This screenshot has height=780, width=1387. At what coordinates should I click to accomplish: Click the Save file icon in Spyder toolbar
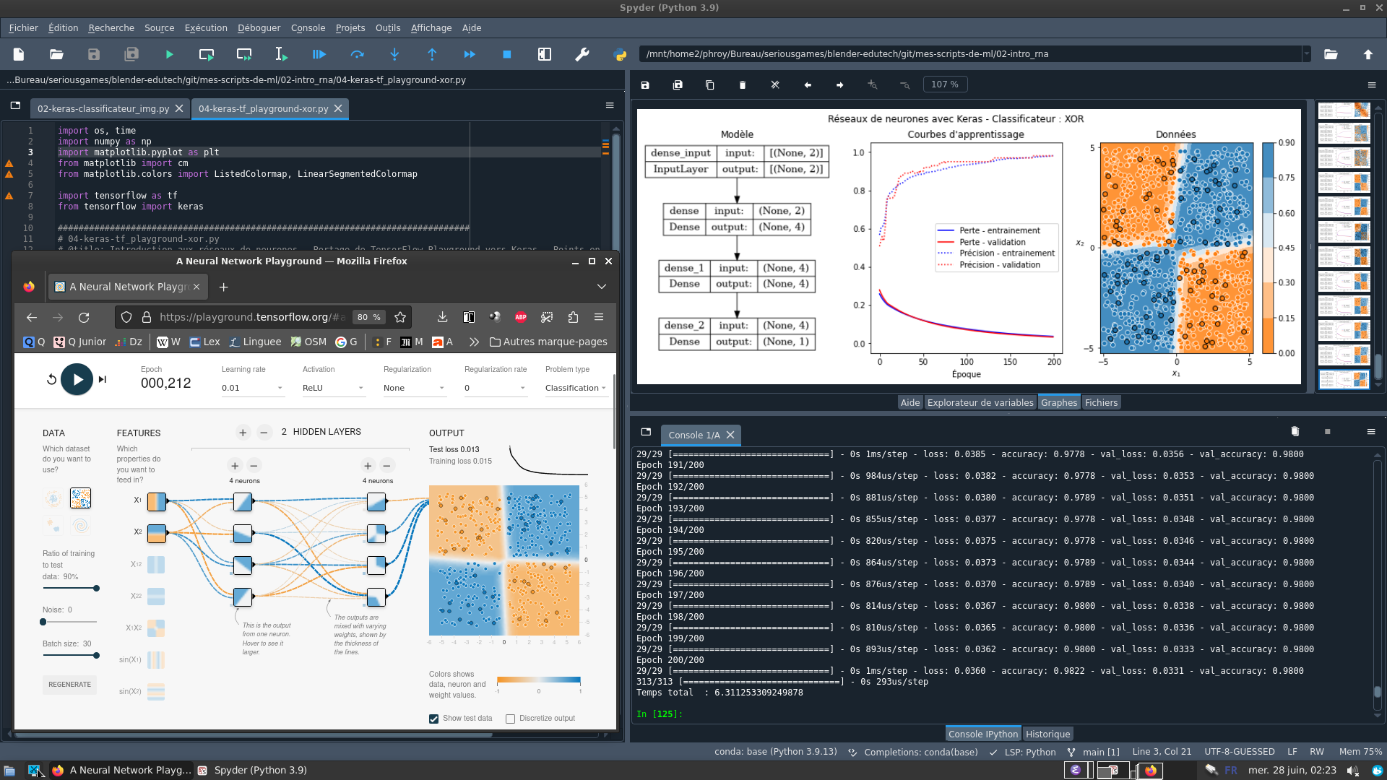[92, 54]
